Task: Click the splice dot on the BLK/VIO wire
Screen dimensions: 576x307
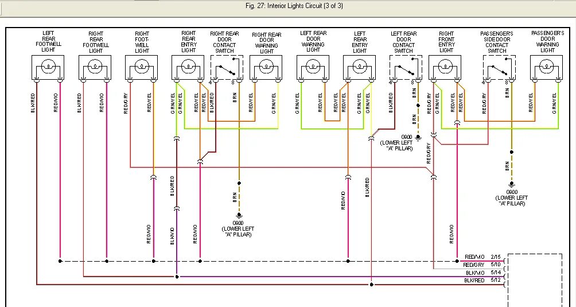Action: [x=177, y=277]
